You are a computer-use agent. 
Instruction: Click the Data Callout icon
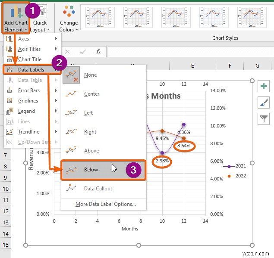[x=71, y=188]
